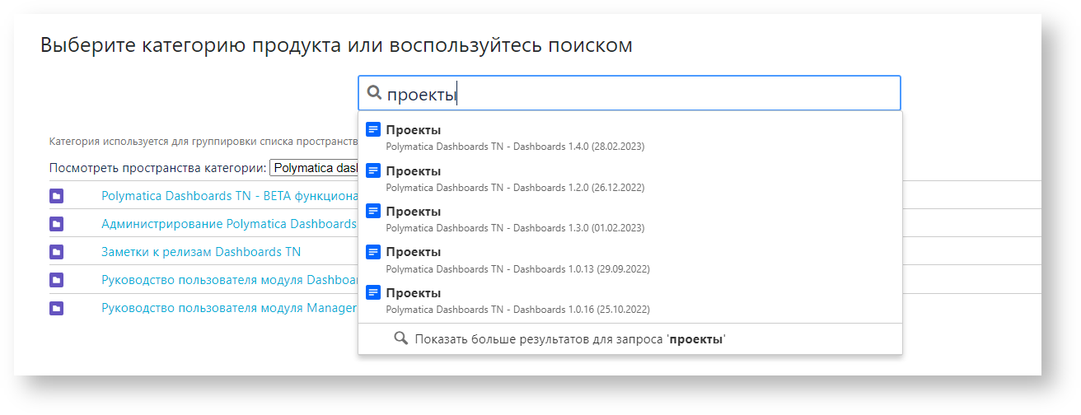This screenshot has height=415, width=1081.
Task: Click folder icon beside Администрирование Polymatica Dashboards
Action: [x=56, y=224]
